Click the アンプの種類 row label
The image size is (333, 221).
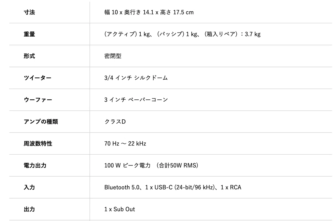[x=41, y=122]
